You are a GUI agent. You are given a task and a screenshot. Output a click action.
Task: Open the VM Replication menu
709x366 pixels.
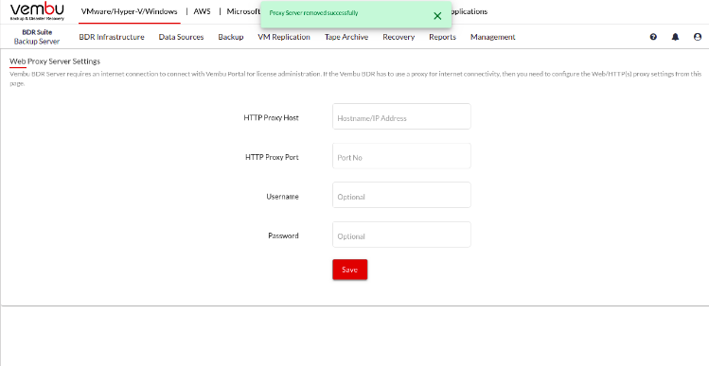click(x=284, y=37)
